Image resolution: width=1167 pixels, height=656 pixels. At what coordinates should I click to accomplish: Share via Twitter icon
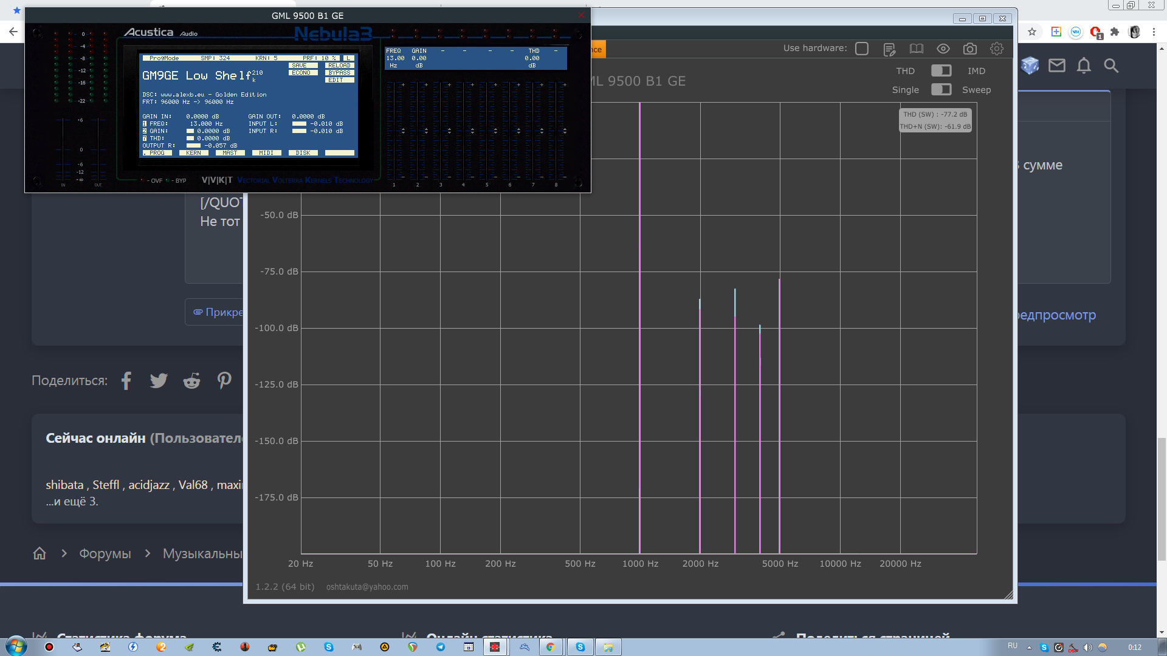point(159,381)
